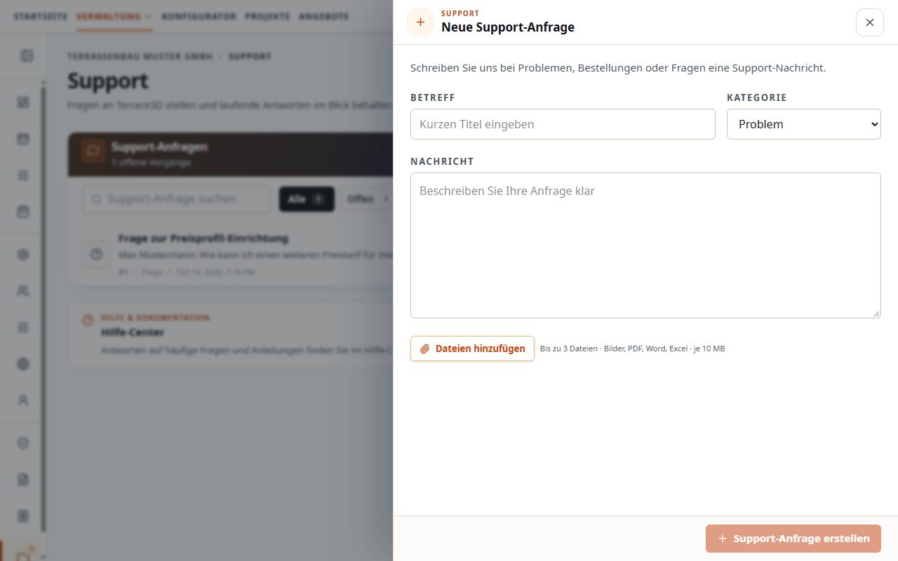The height and width of the screenshot is (561, 898).
Task: Click the Dateien hinzufügen button
Action: pos(472,349)
